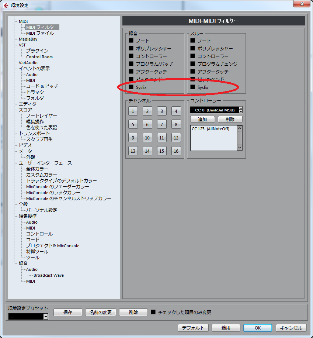Toggle the スルー ノート checkbox
This screenshot has height=338, width=313.
pos(192,41)
